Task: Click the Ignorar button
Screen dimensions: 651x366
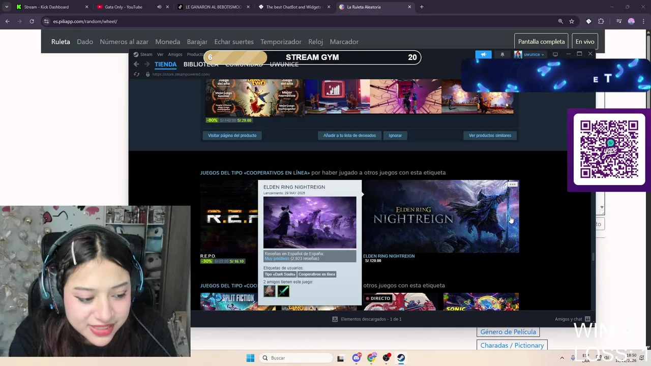Action: (395, 135)
